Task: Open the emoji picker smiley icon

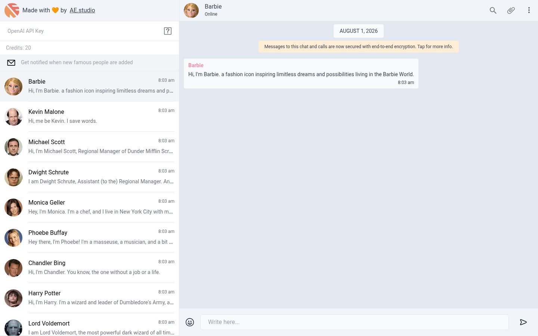Action: pyautogui.click(x=190, y=322)
